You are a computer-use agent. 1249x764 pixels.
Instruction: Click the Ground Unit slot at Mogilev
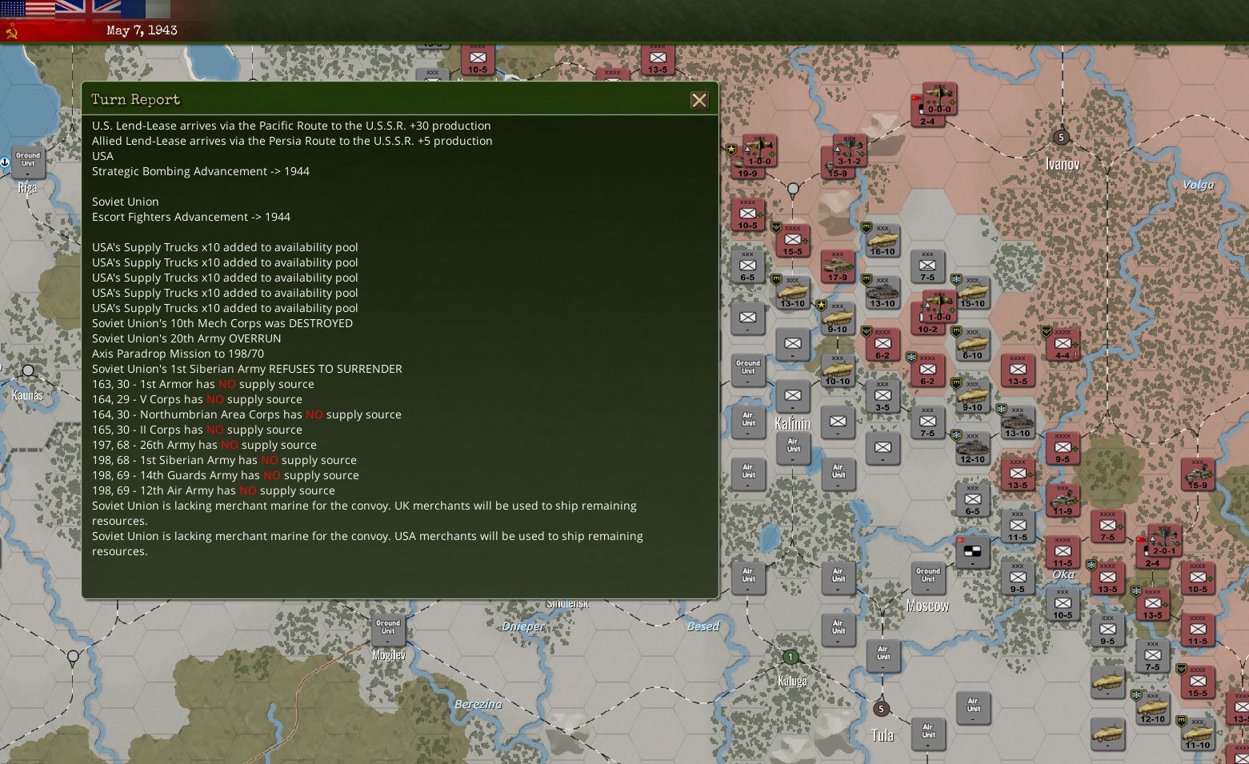pyautogui.click(x=387, y=630)
